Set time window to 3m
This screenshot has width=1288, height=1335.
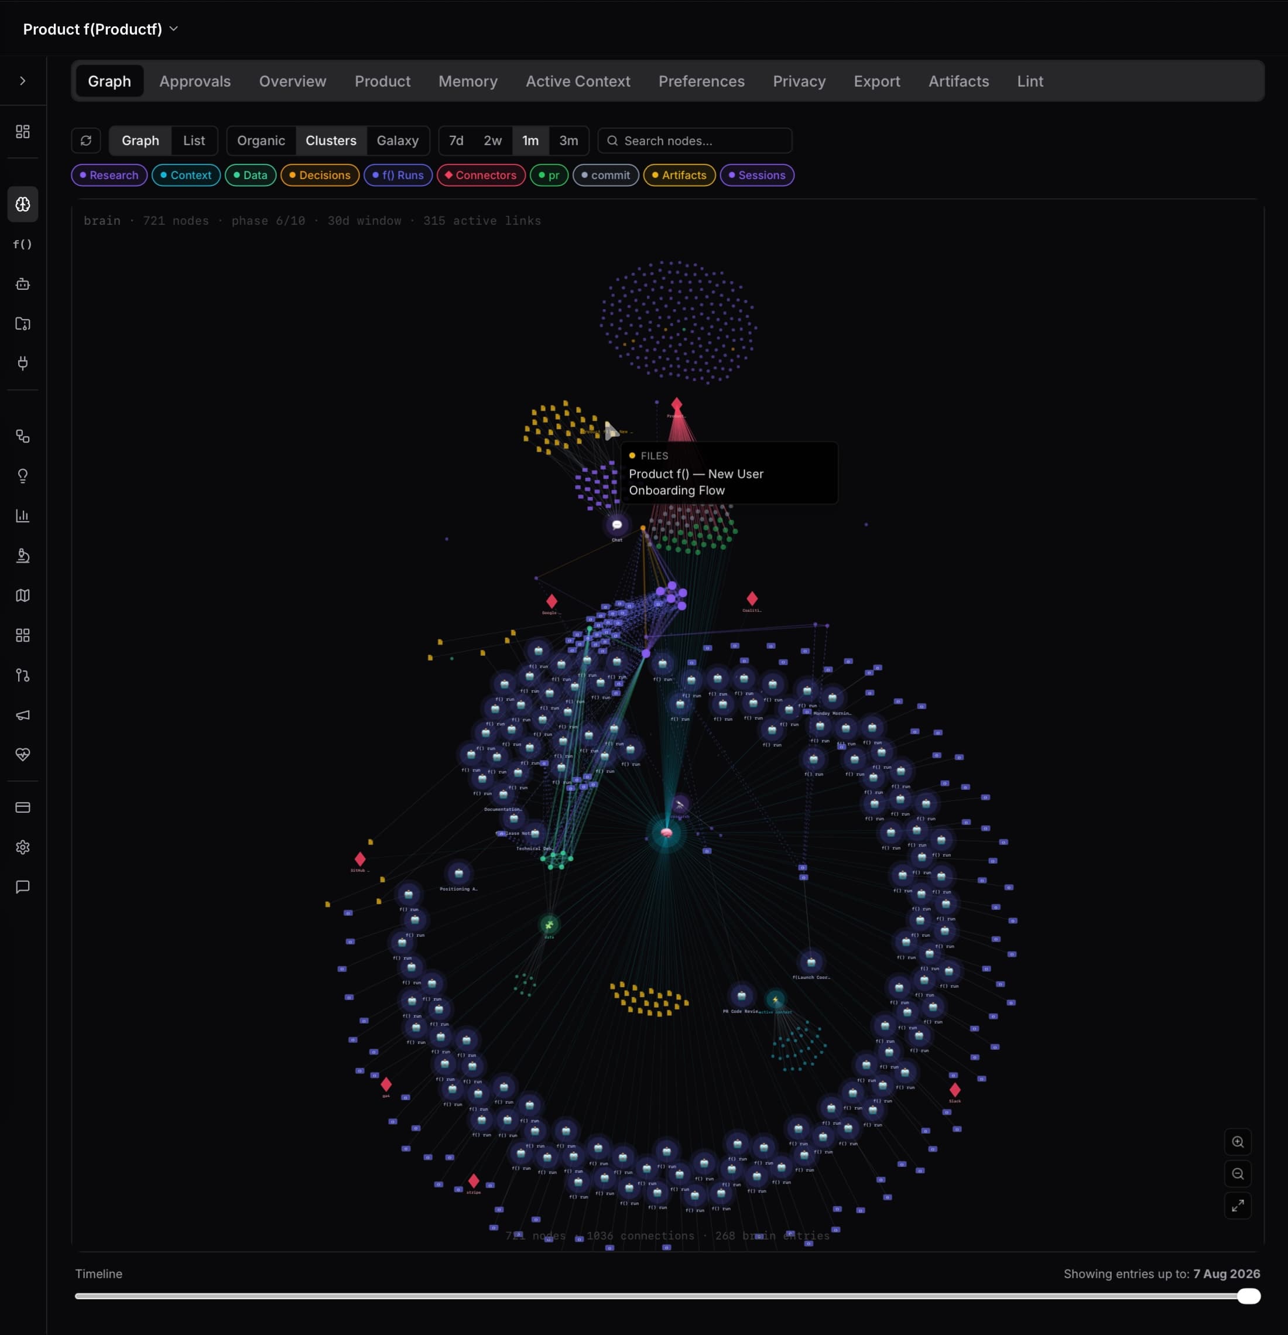tap(568, 141)
